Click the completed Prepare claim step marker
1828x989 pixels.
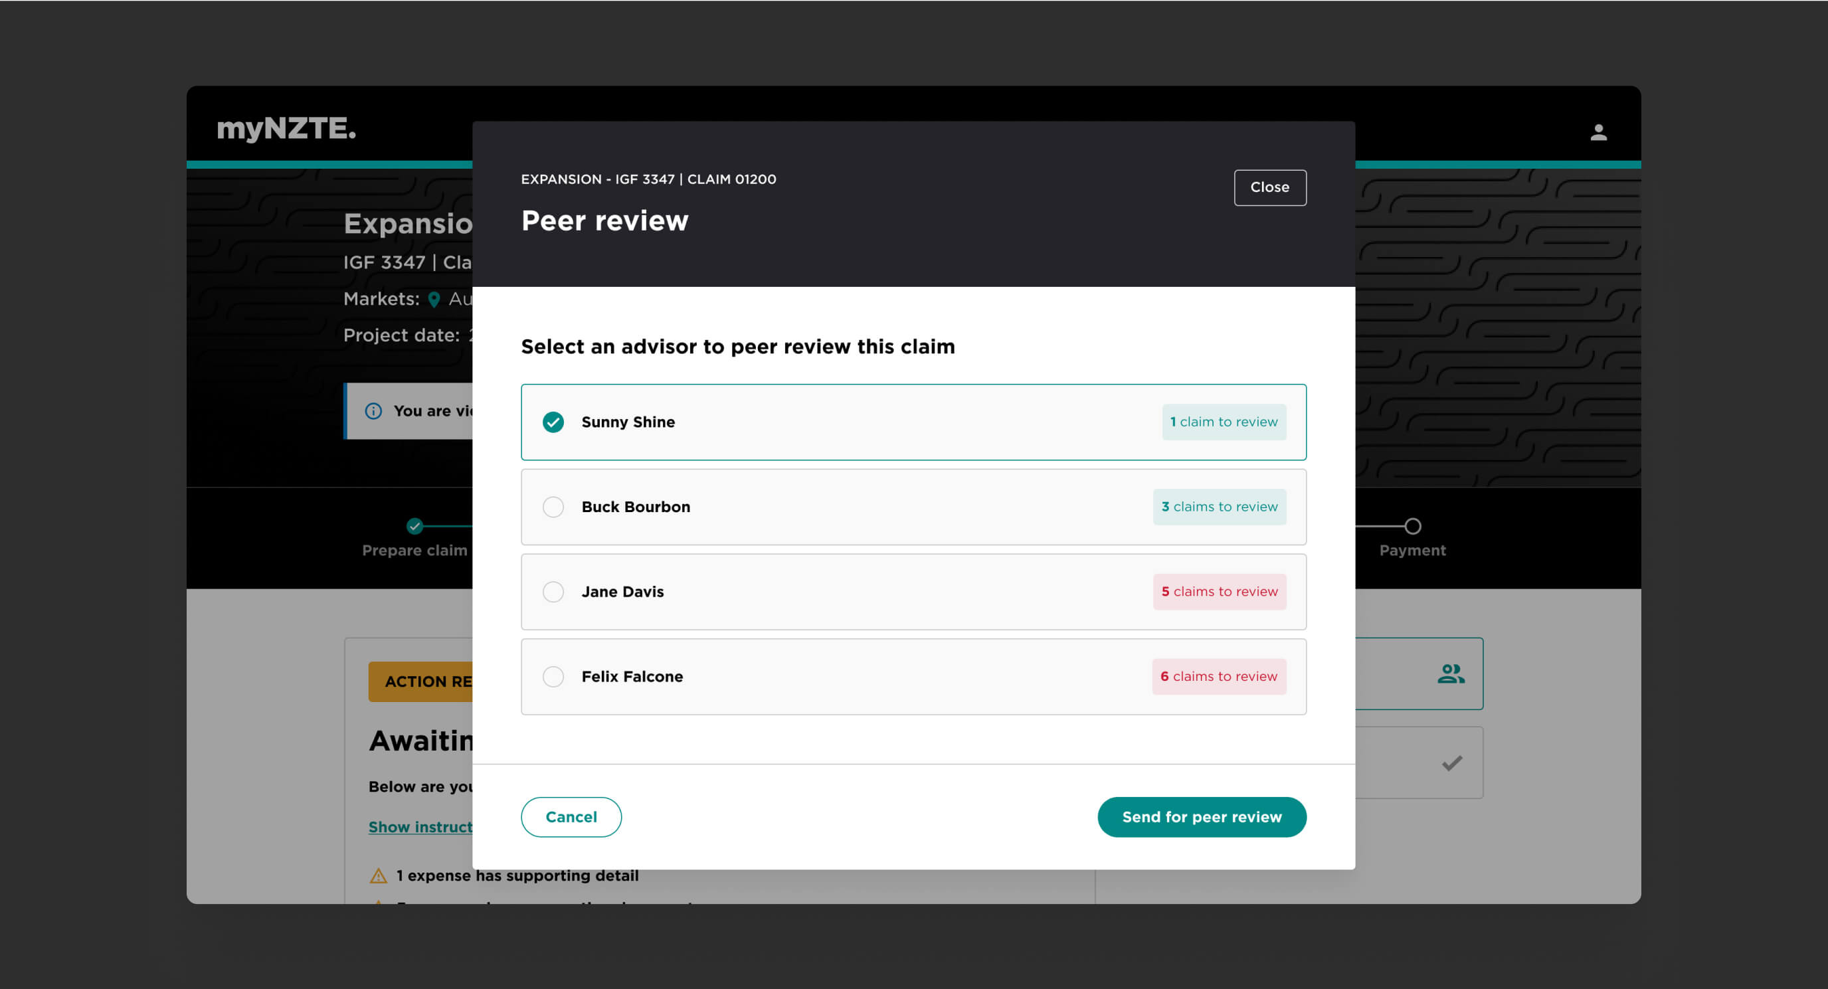(414, 527)
